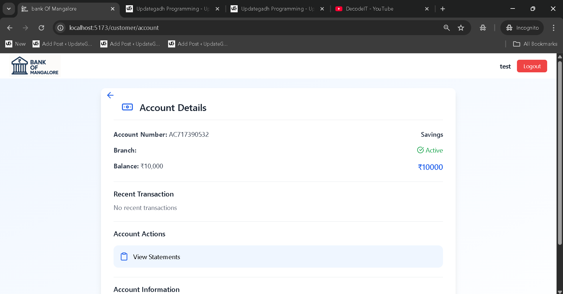
Task: Open the Chrome three-dot menu
Action: coord(554,28)
